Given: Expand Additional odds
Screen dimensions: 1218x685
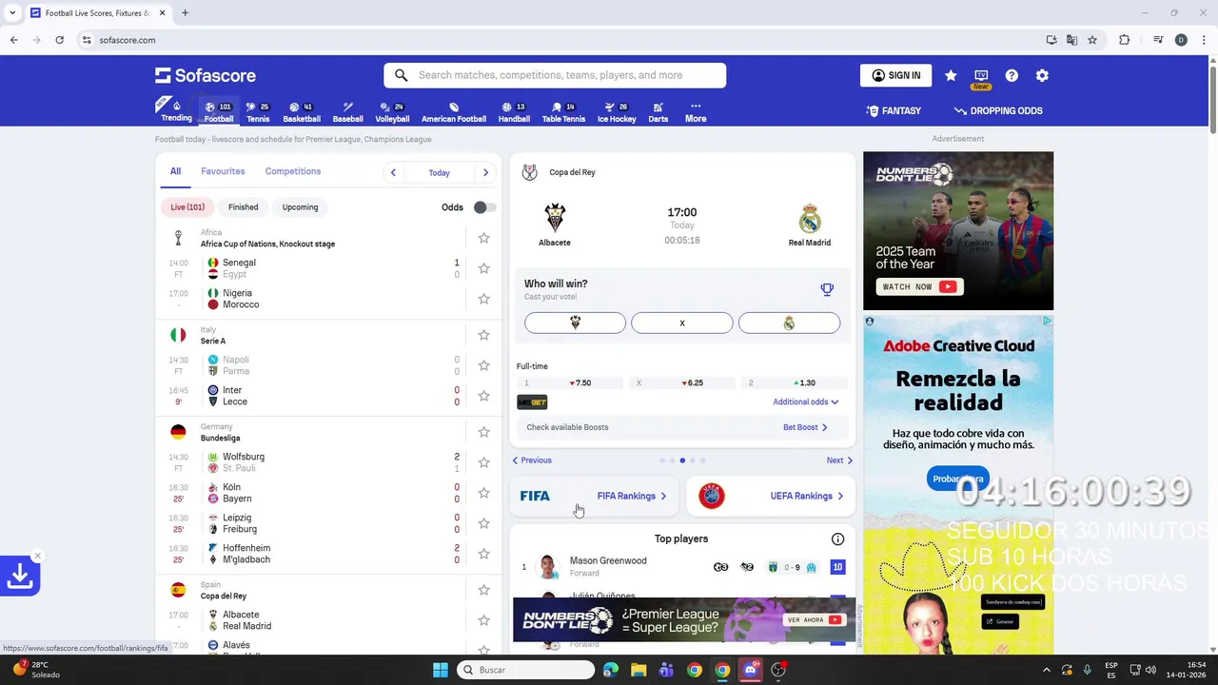Looking at the screenshot, I should tap(805, 401).
